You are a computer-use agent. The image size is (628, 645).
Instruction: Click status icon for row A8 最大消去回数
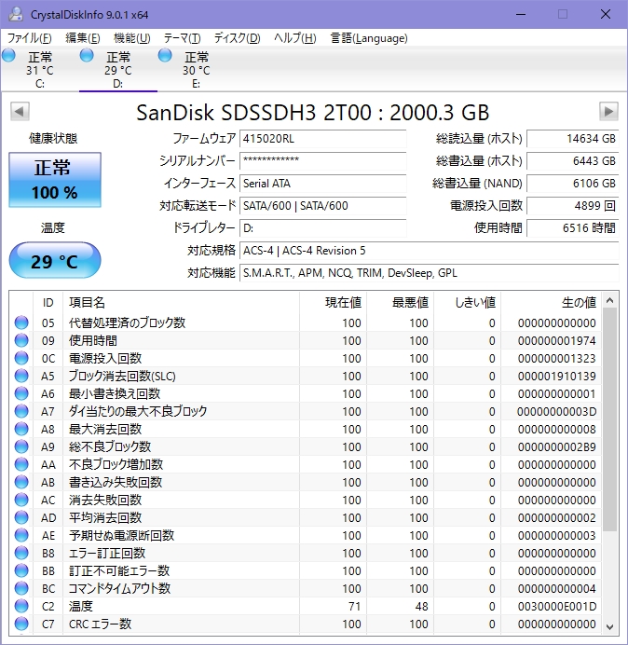click(21, 429)
